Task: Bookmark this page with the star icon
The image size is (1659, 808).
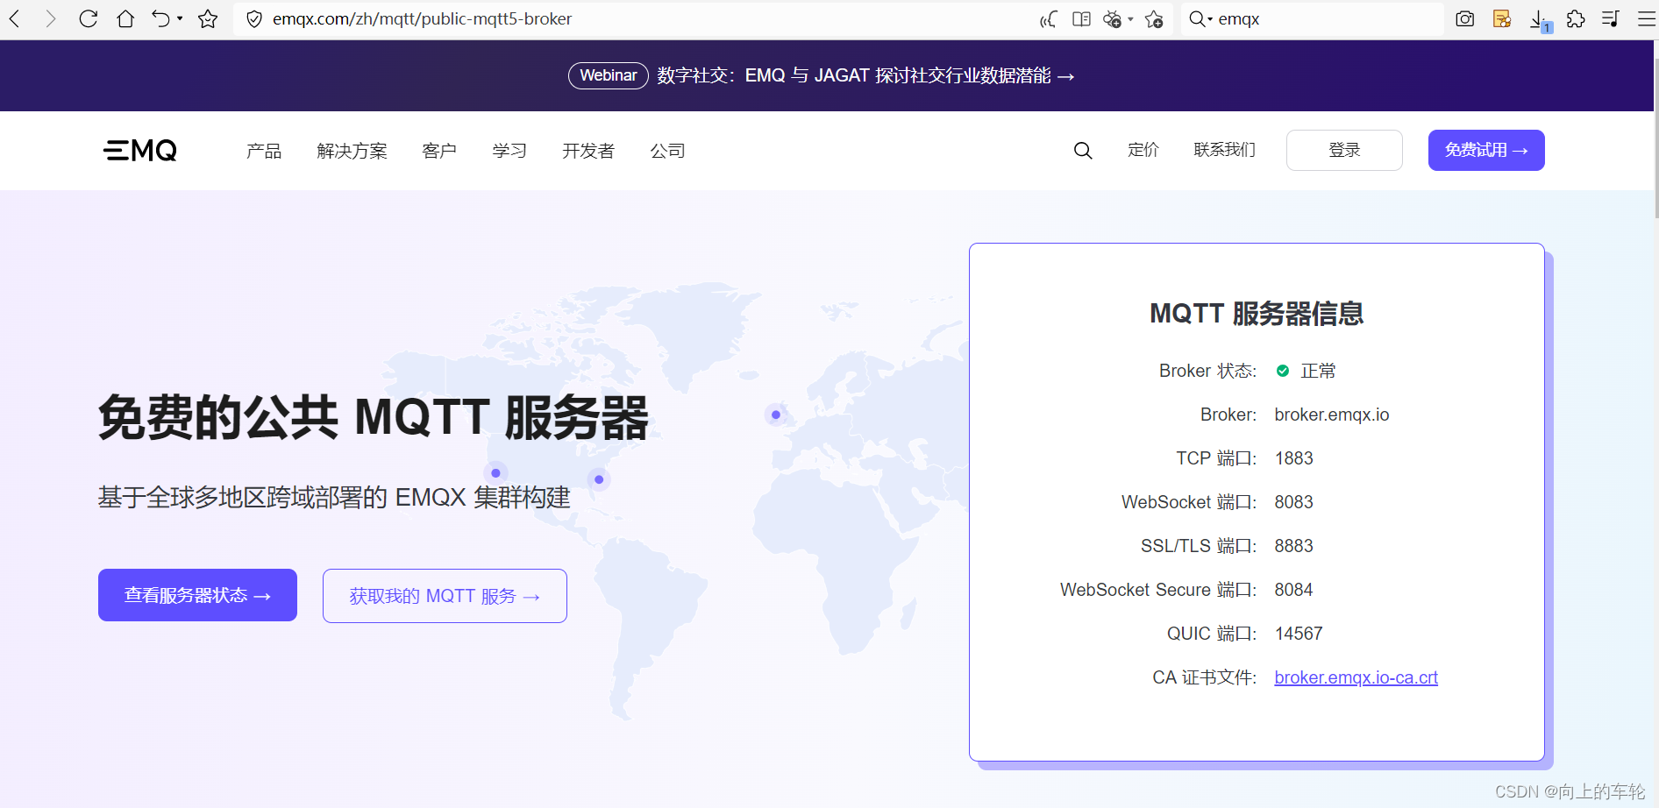Action: tap(208, 18)
